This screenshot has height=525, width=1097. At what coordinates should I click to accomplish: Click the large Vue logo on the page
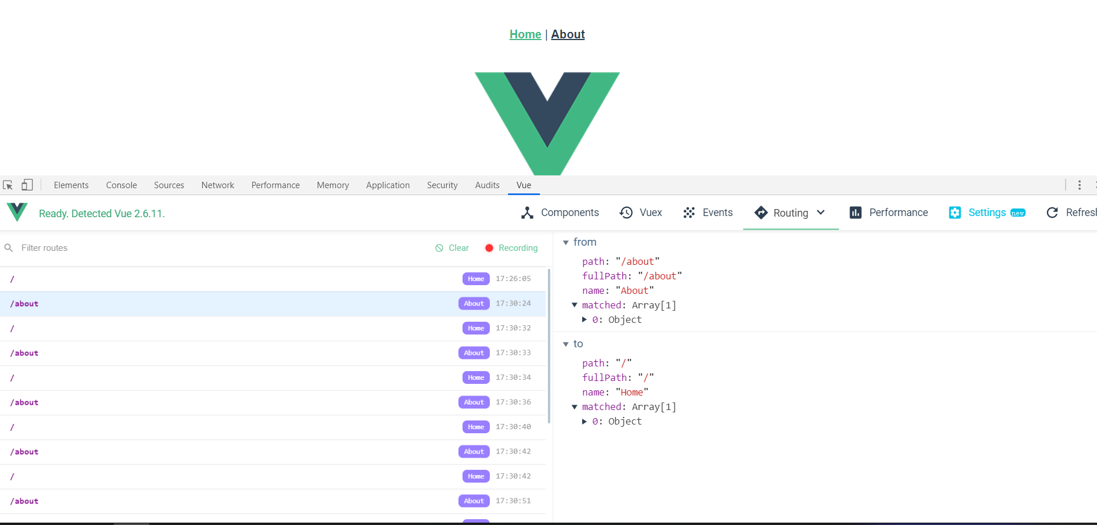(547, 123)
